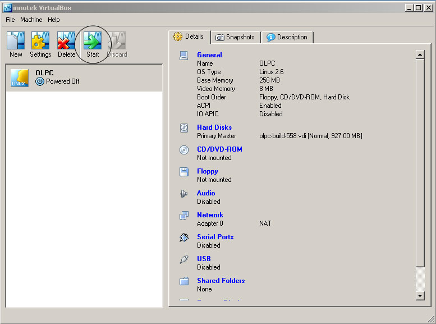Click the Floppy diskette icon
The width and height of the screenshot is (436, 324).
[x=184, y=172]
